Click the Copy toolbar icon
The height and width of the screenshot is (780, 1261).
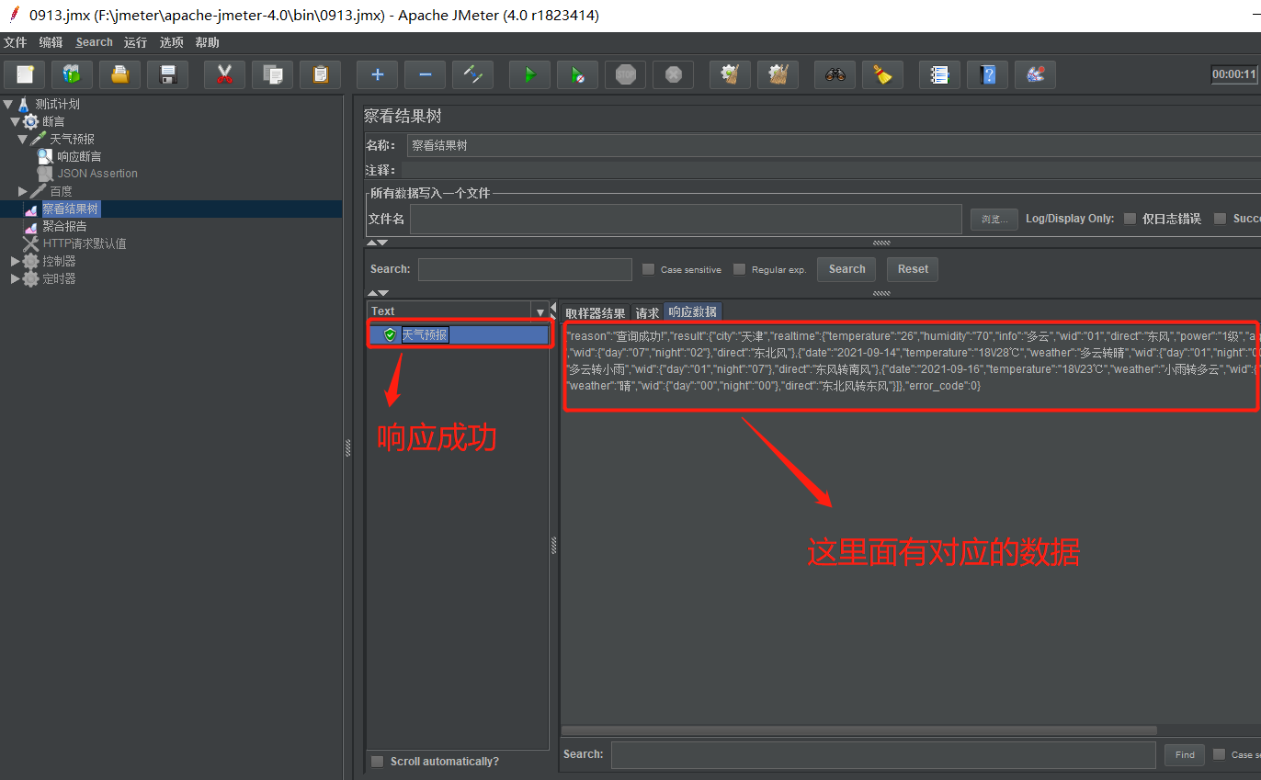[272, 74]
